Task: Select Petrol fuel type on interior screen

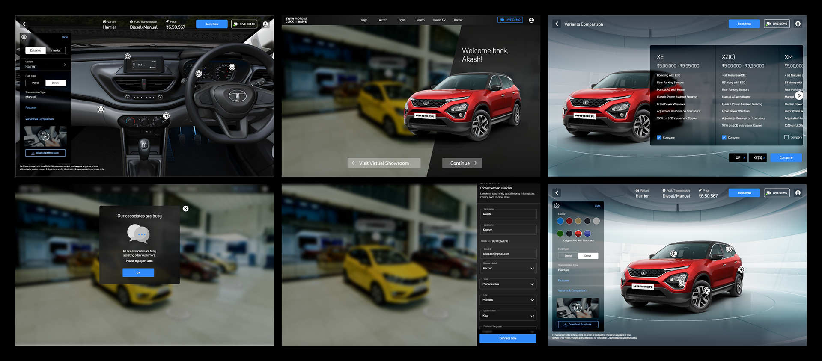Action: tap(36, 83)
